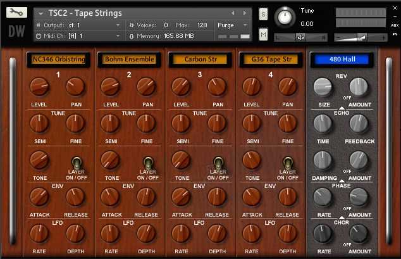Click the Tune knob

pyautogui.click(x=286, y=17)
